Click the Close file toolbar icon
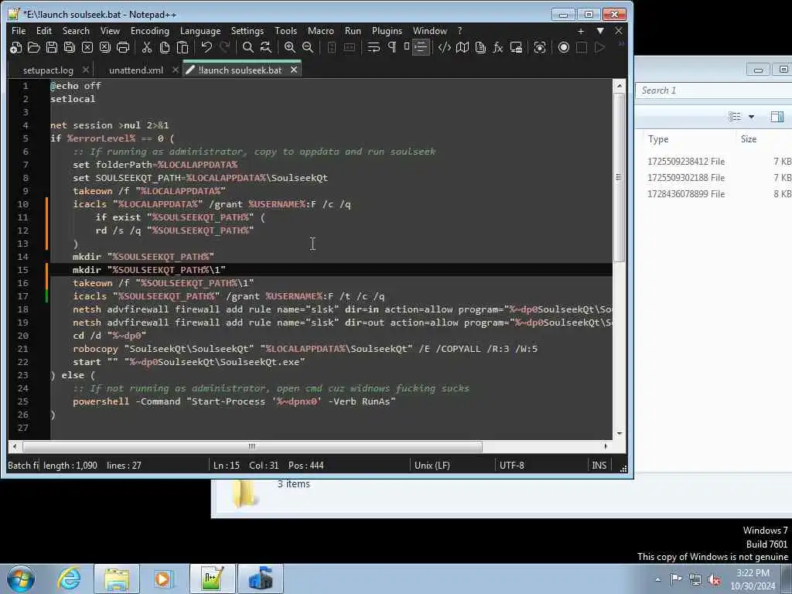 [x=87, y=47]
